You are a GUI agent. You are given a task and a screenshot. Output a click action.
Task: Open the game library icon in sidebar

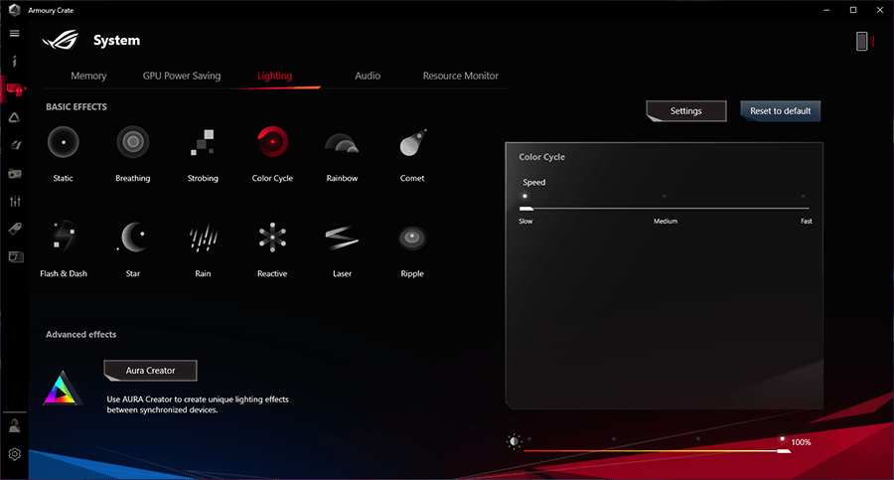pos(15,173)
